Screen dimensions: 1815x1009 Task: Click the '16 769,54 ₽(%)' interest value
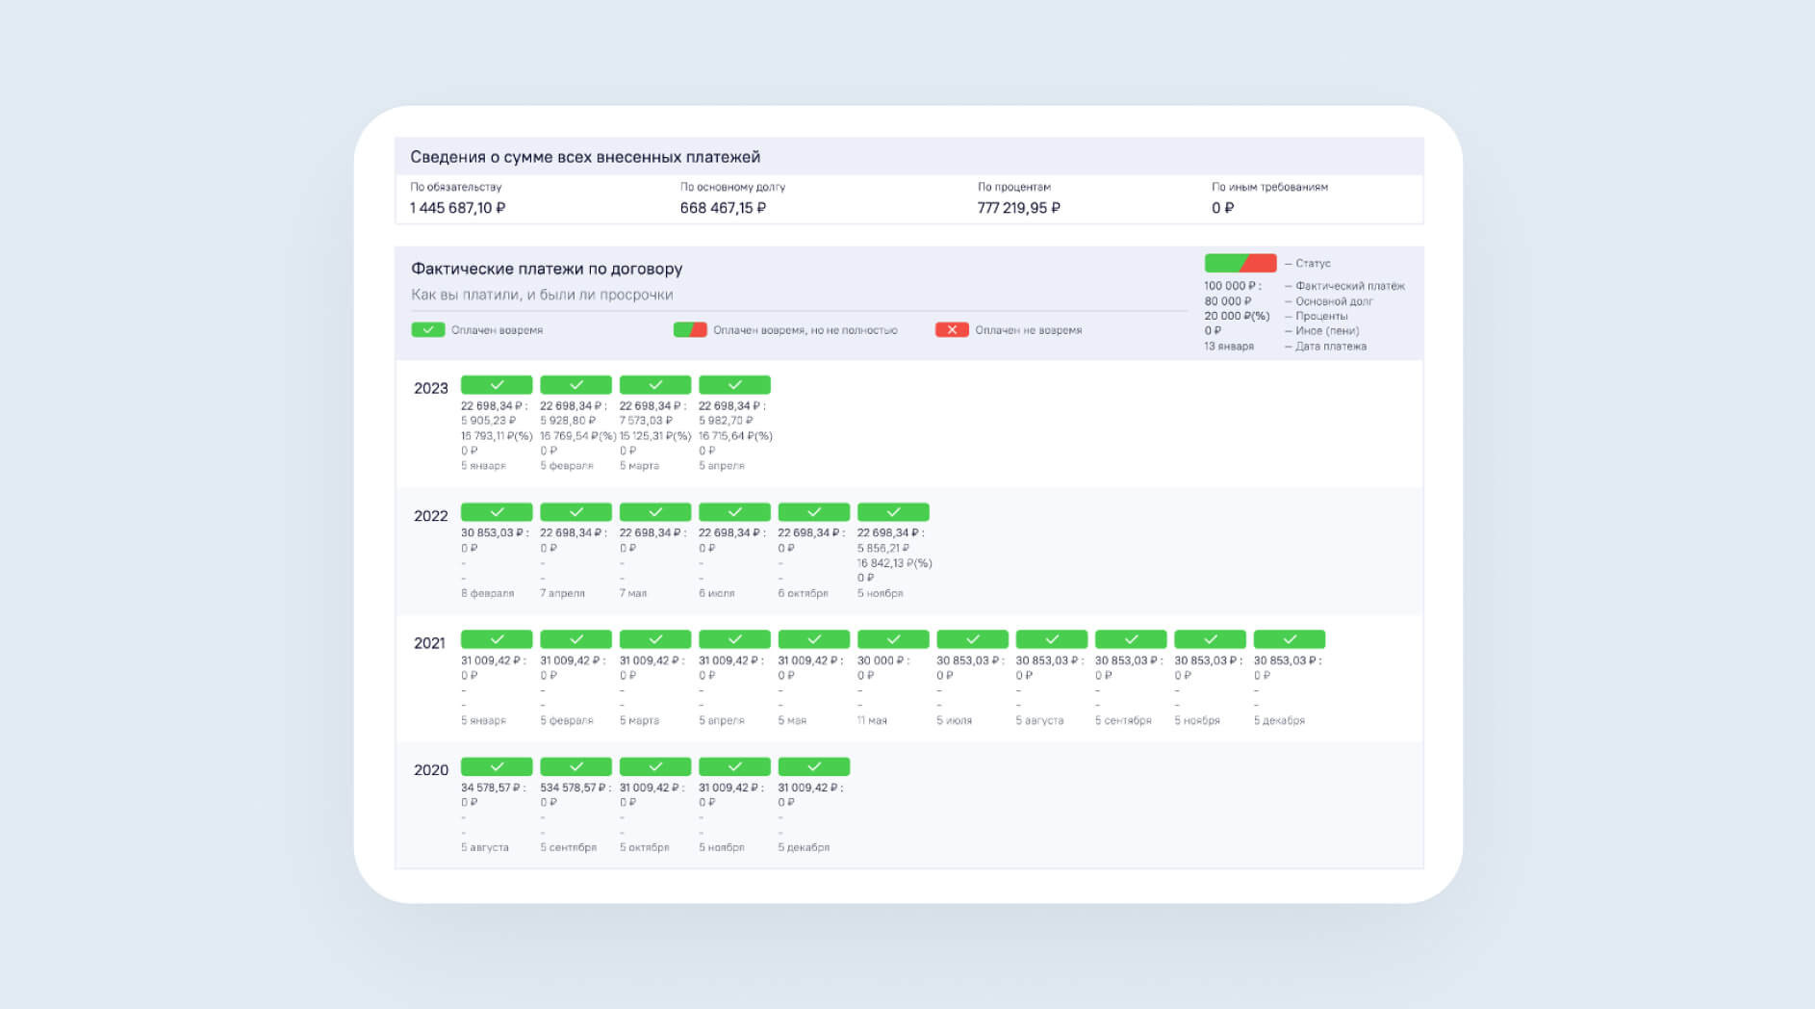[578, 436]
